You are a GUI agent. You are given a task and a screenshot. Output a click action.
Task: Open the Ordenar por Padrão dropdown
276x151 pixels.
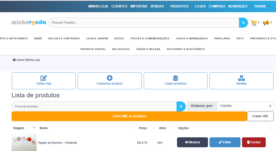[x=245, y=106]
